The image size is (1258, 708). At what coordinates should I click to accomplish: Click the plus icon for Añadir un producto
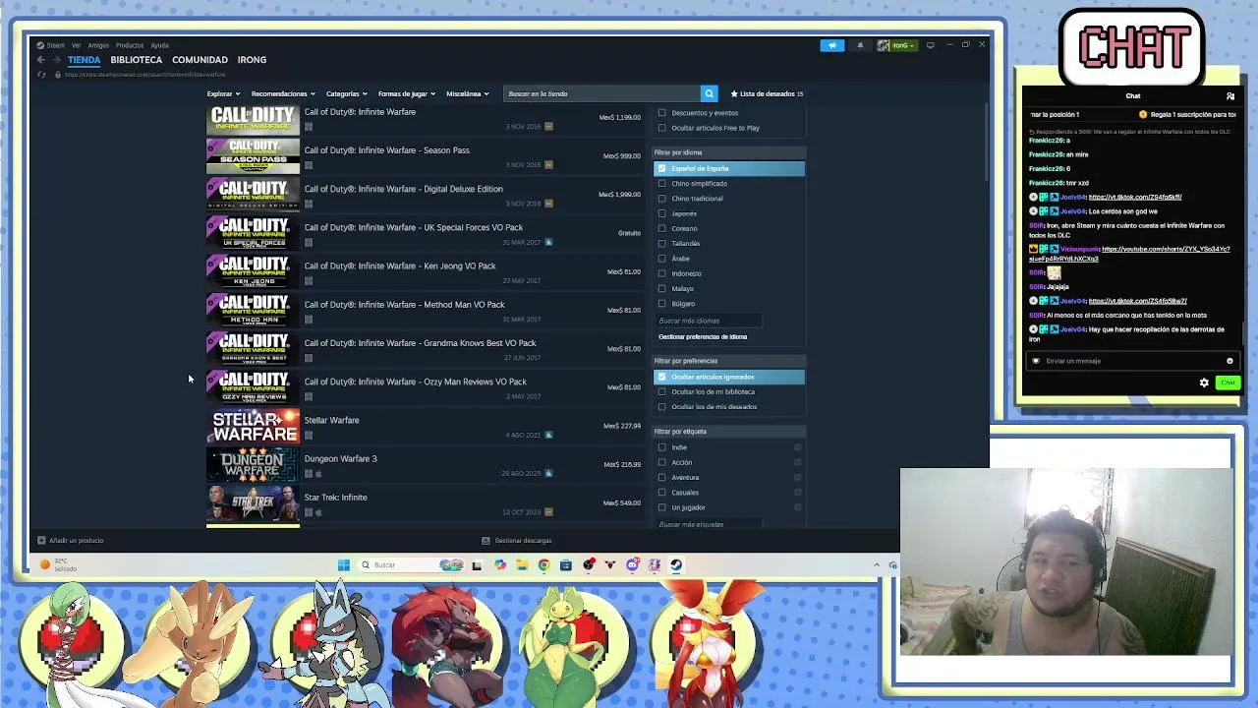(x=41, y=540)
